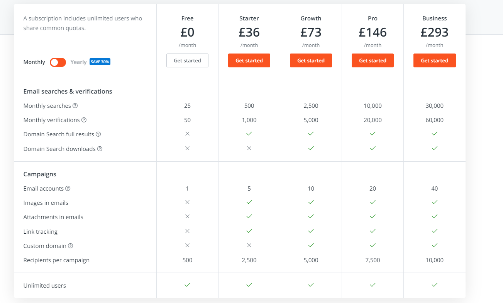Click the Business plan £293 price

pyautogui.click(x=434, y=32)
